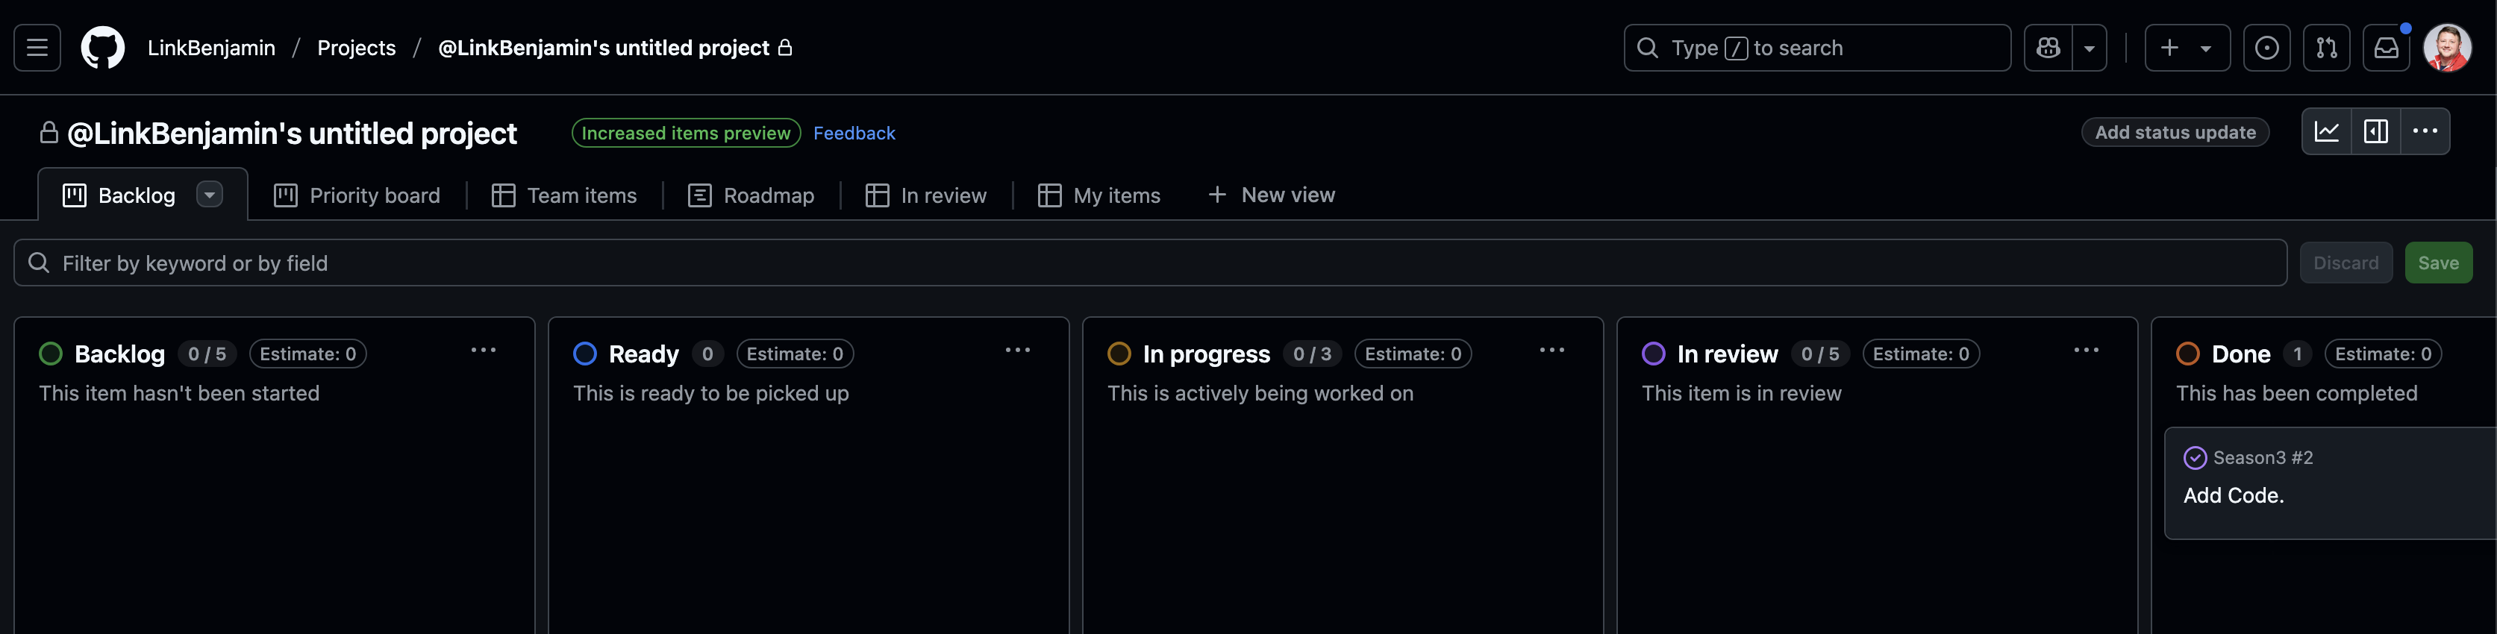Click untitled project breadcrumb link
The width and height of the screenshot is (2497, 634).
tap(615, 48)
